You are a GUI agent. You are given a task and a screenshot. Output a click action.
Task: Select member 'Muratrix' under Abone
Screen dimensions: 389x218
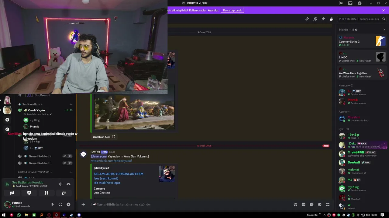[x=362, y=119]
